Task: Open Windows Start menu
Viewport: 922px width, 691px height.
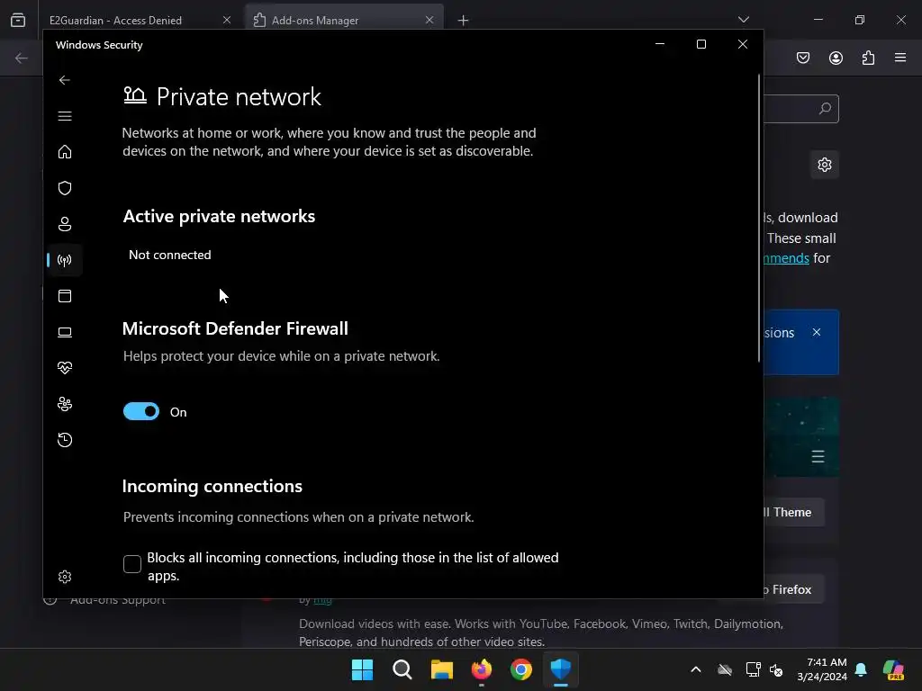Action: [362, 669]
